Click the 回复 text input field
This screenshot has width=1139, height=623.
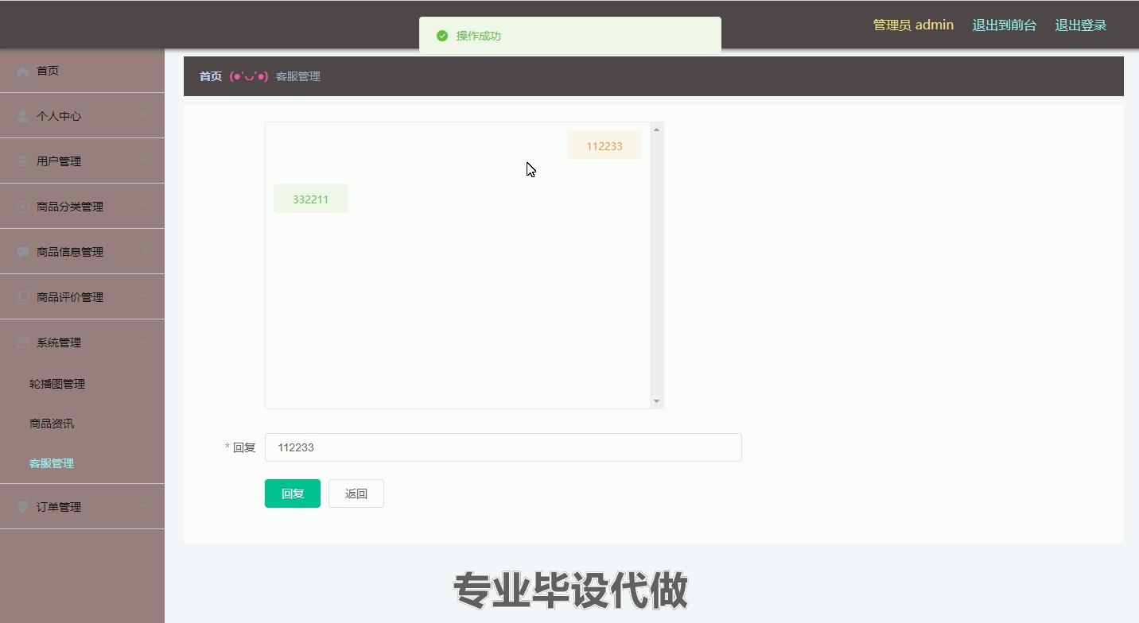[x=503, y=447]
